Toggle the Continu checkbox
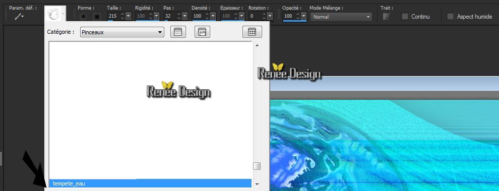This screenshot has height=191, width=499. click(405, 17)
